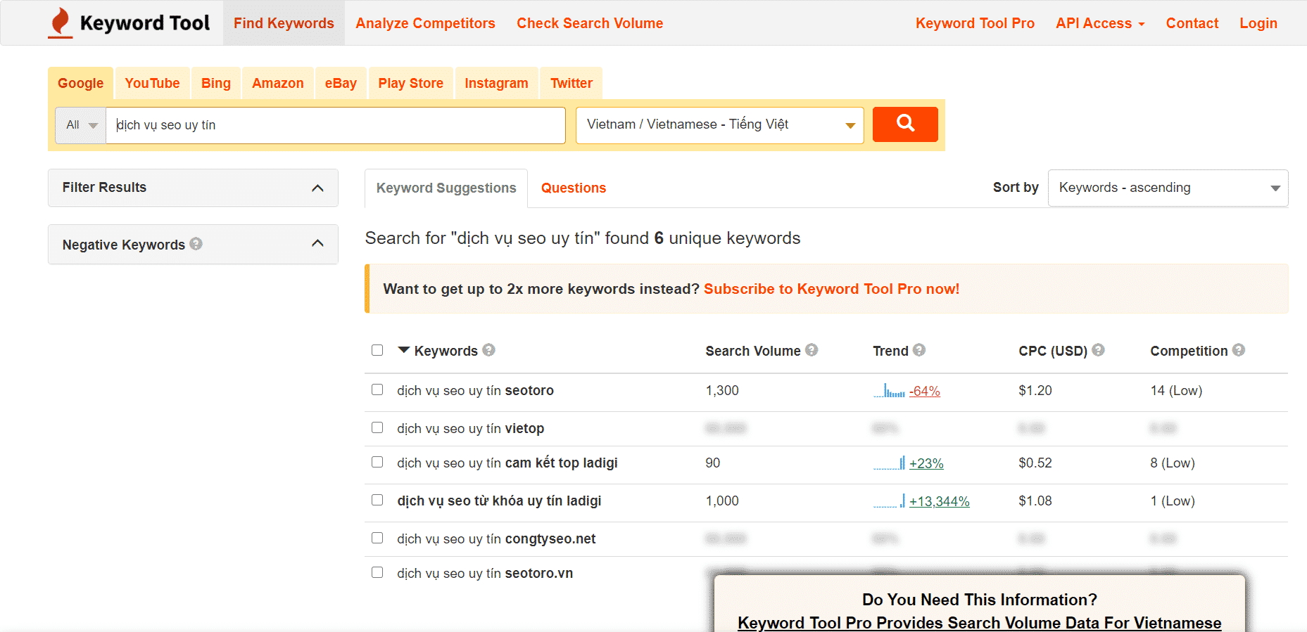This screenshot has height=632, width=1307.
Task: Collapse the Negative Keywords panel
Action: tap(193, 245)
